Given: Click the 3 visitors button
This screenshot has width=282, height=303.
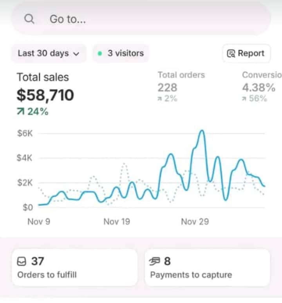Looking at the screenshot, I should tap(121, 53).
